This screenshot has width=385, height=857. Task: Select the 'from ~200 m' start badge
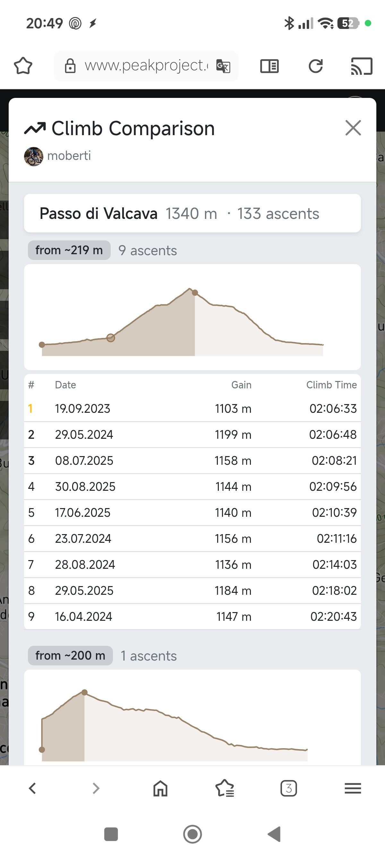70,655
